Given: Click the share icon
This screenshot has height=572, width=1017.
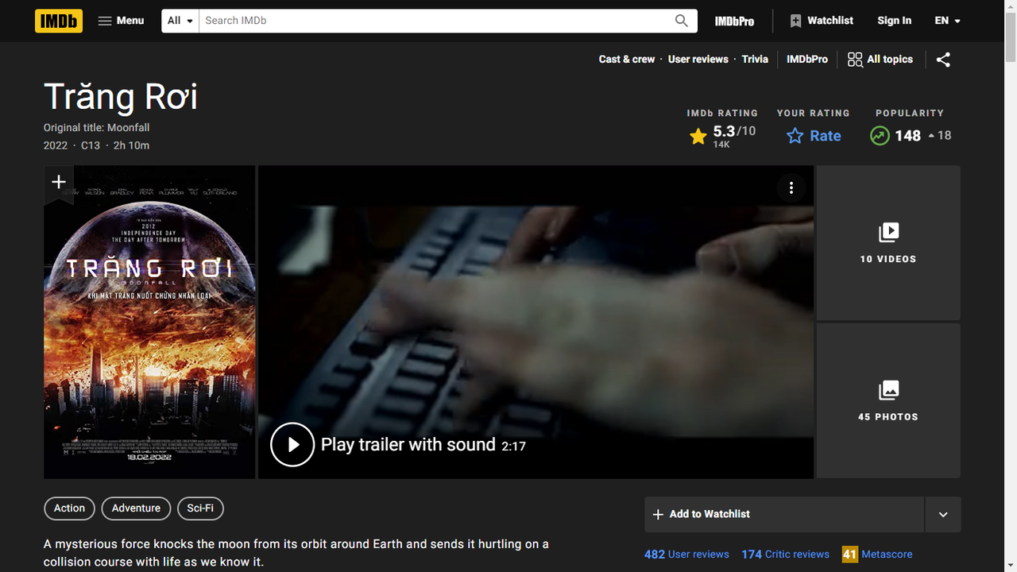Looking at the screenshot, I should tap(943, 60).
